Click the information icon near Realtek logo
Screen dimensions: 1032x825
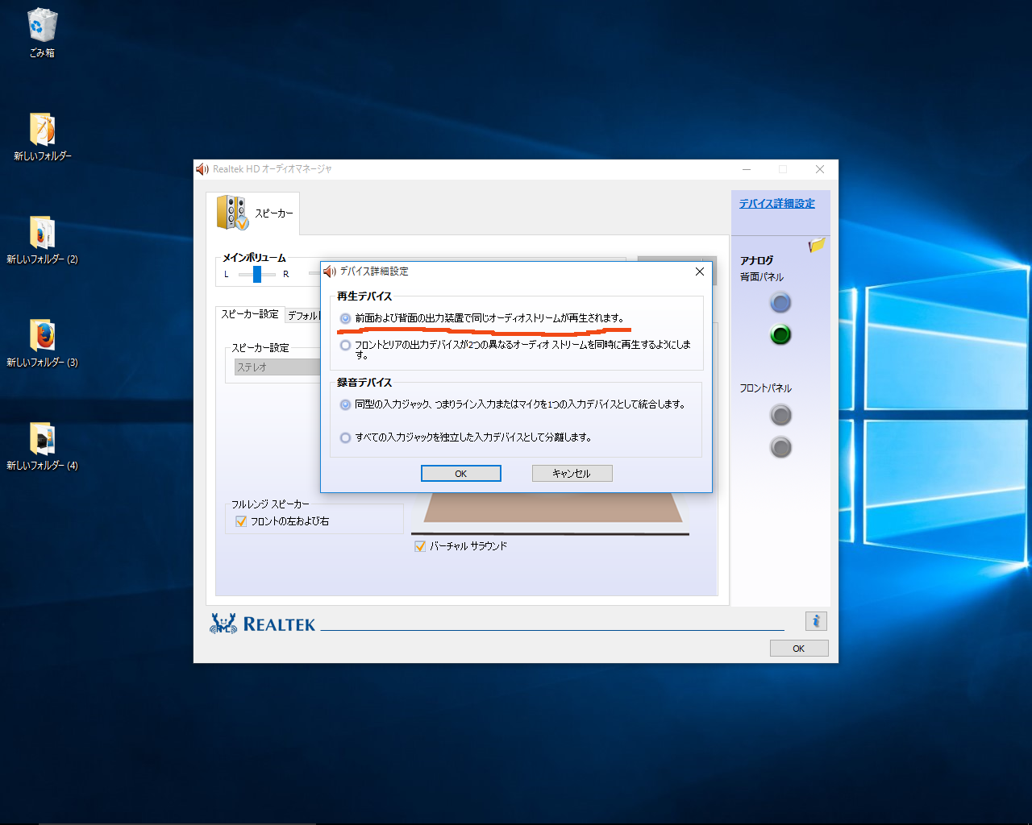pyautogui.click(x=816, y=621)
